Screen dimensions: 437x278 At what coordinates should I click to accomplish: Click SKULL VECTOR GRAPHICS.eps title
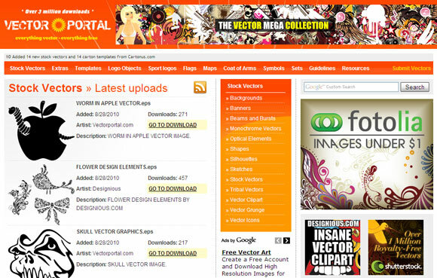(x=115, y=231)
